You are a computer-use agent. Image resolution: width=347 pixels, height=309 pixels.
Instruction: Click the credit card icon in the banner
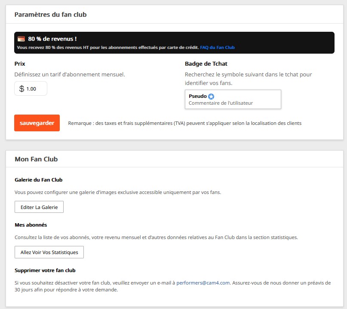click(x=21, y=39)
